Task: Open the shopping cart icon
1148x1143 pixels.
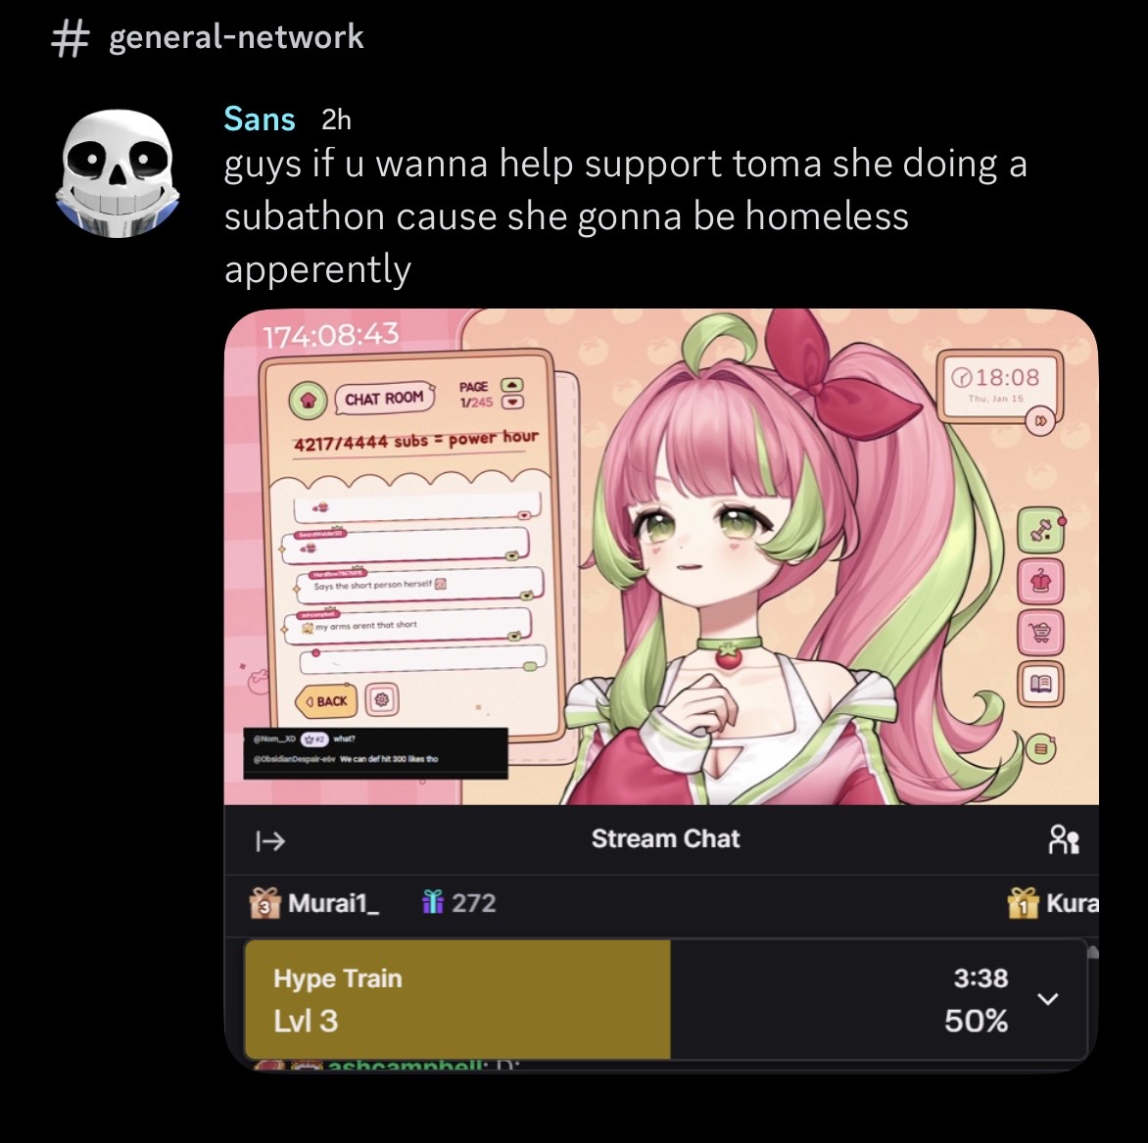Action: pos(1040,631)
